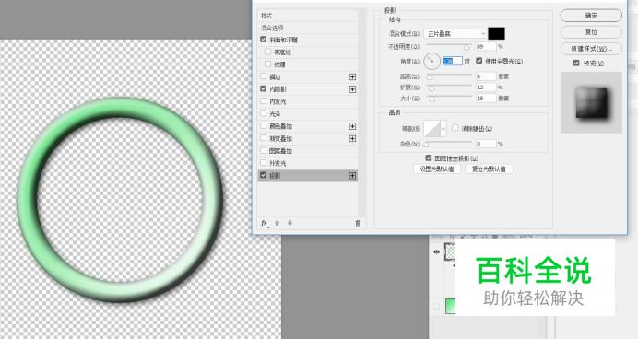638x339 pixels.
Task: Enable the 光泽 effect checkbox
Action: tap(264, 113)
